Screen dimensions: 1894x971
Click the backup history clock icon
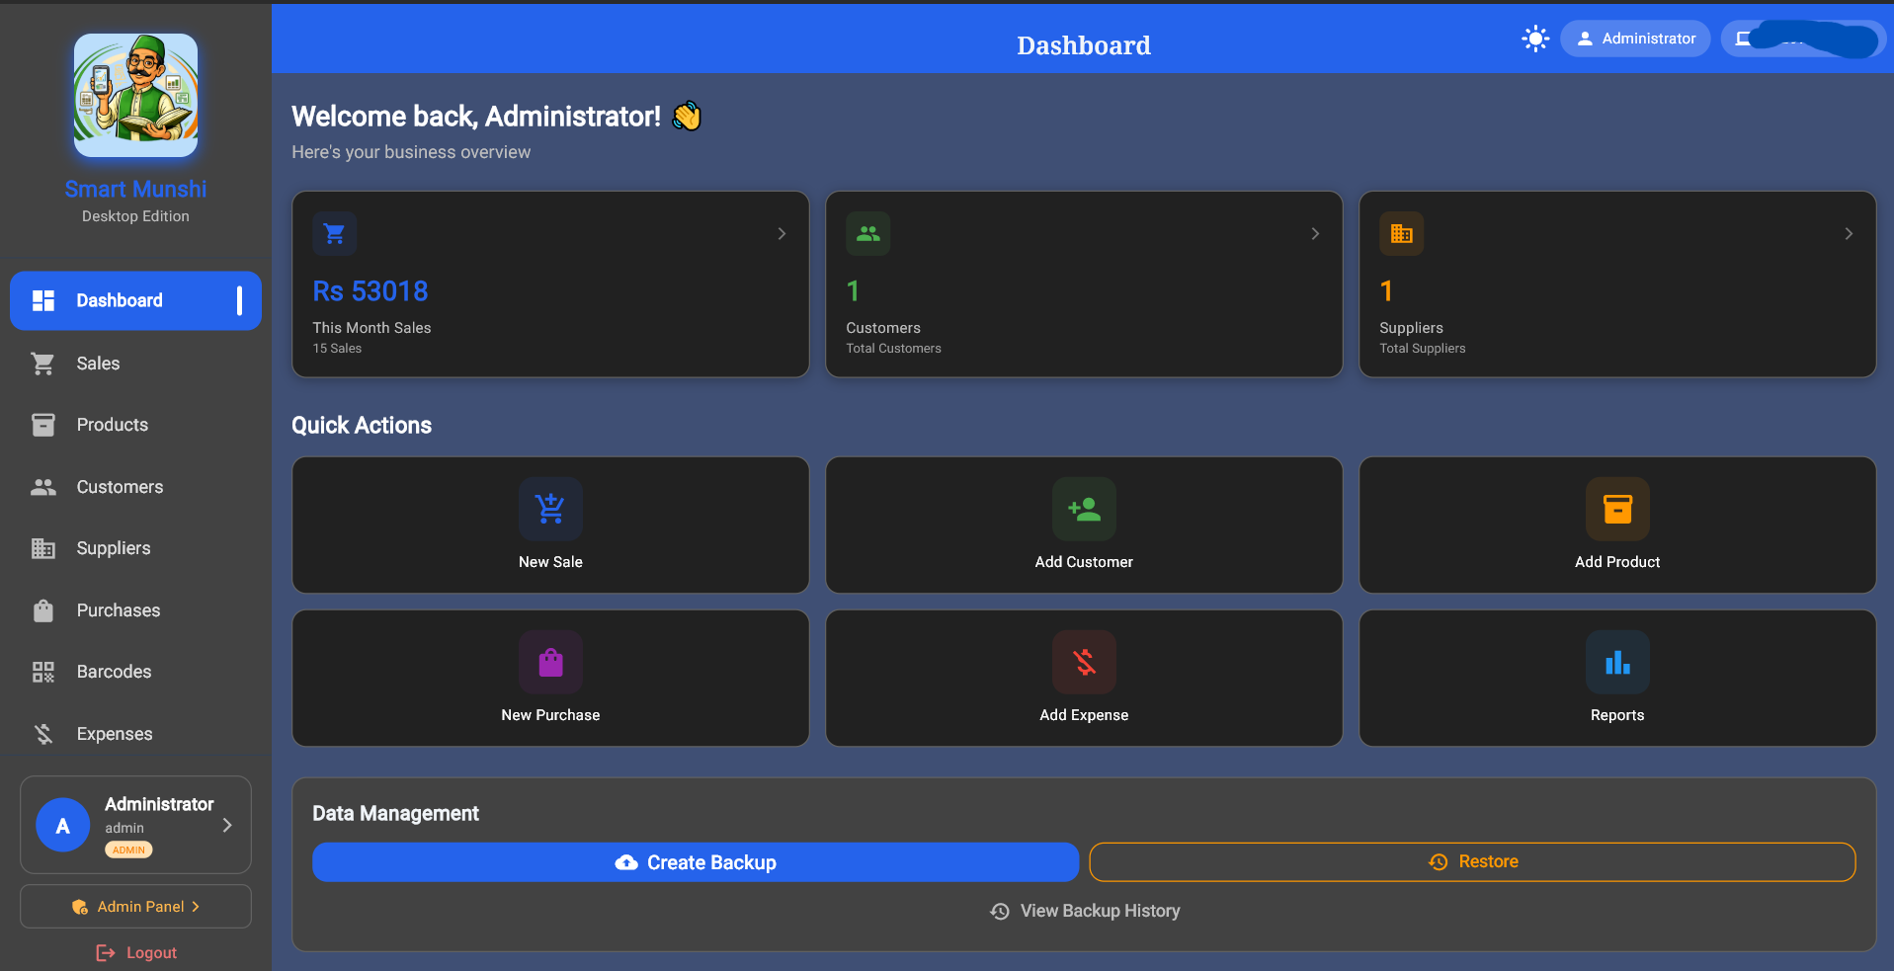[1000, 912]
